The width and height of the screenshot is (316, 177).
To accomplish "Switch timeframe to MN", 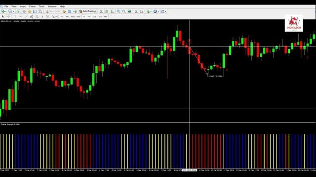I will tap(105, 16).
